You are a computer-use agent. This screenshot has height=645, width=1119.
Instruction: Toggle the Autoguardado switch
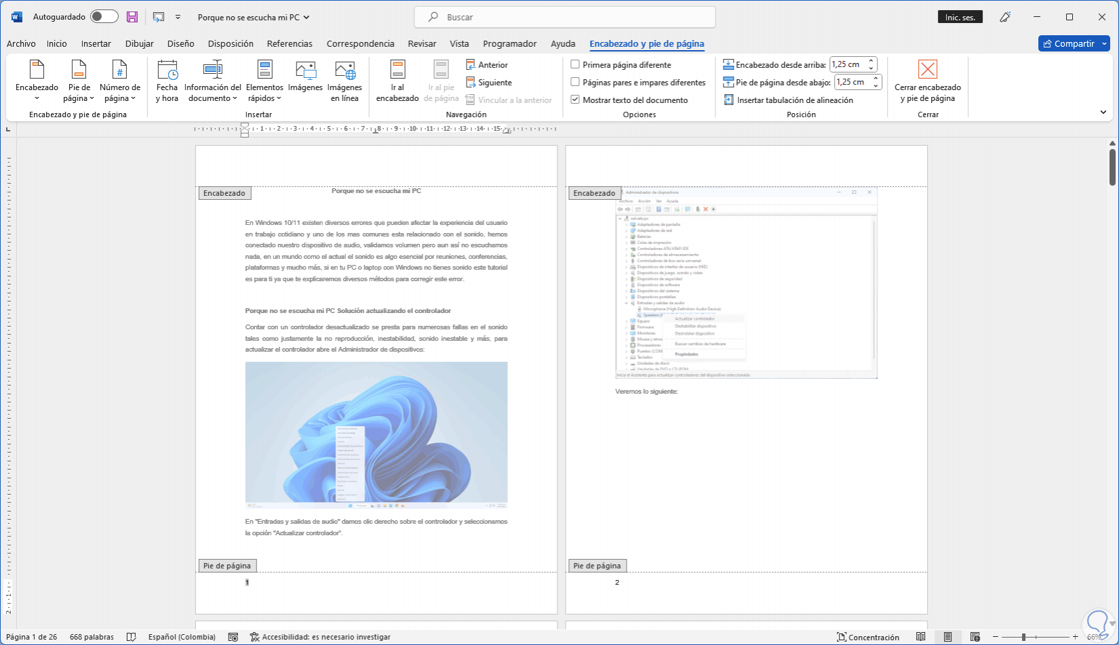(104, 17)
